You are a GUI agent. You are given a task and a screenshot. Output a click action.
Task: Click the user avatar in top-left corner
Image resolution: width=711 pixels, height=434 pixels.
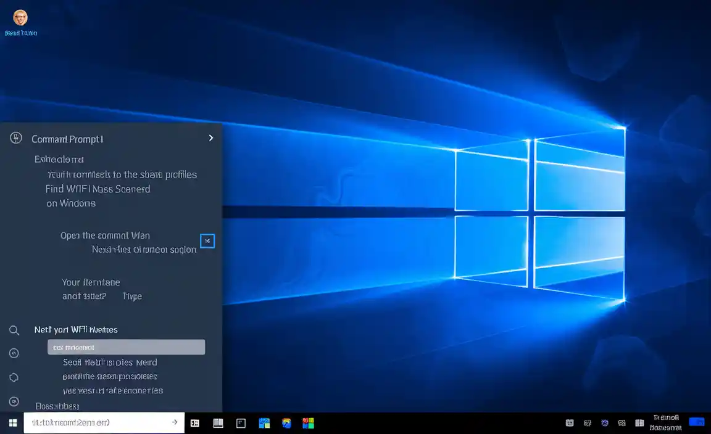(x=20, y=17)
